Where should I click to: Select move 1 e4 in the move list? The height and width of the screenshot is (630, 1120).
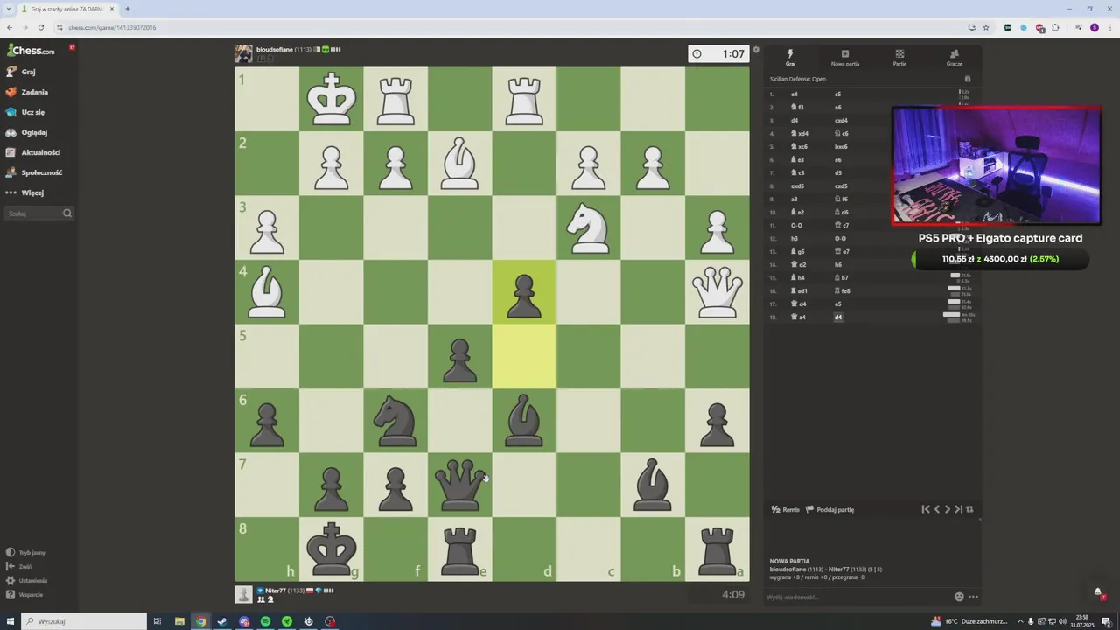click(794, 94)
